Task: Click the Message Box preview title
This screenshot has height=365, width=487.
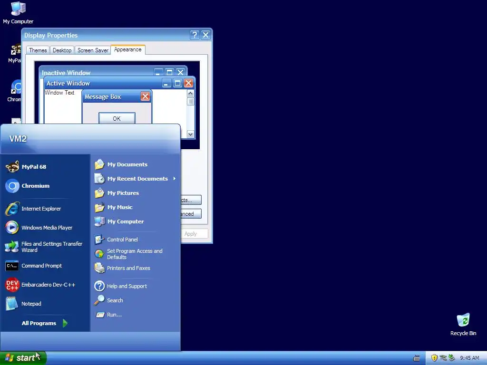Action: pos(103,96)
